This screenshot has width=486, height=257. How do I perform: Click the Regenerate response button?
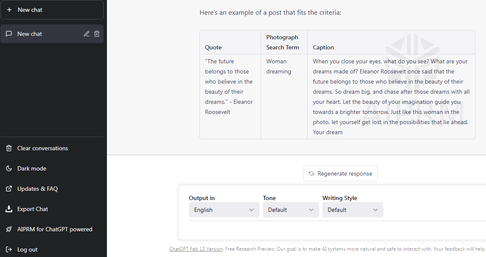point(340,173)
